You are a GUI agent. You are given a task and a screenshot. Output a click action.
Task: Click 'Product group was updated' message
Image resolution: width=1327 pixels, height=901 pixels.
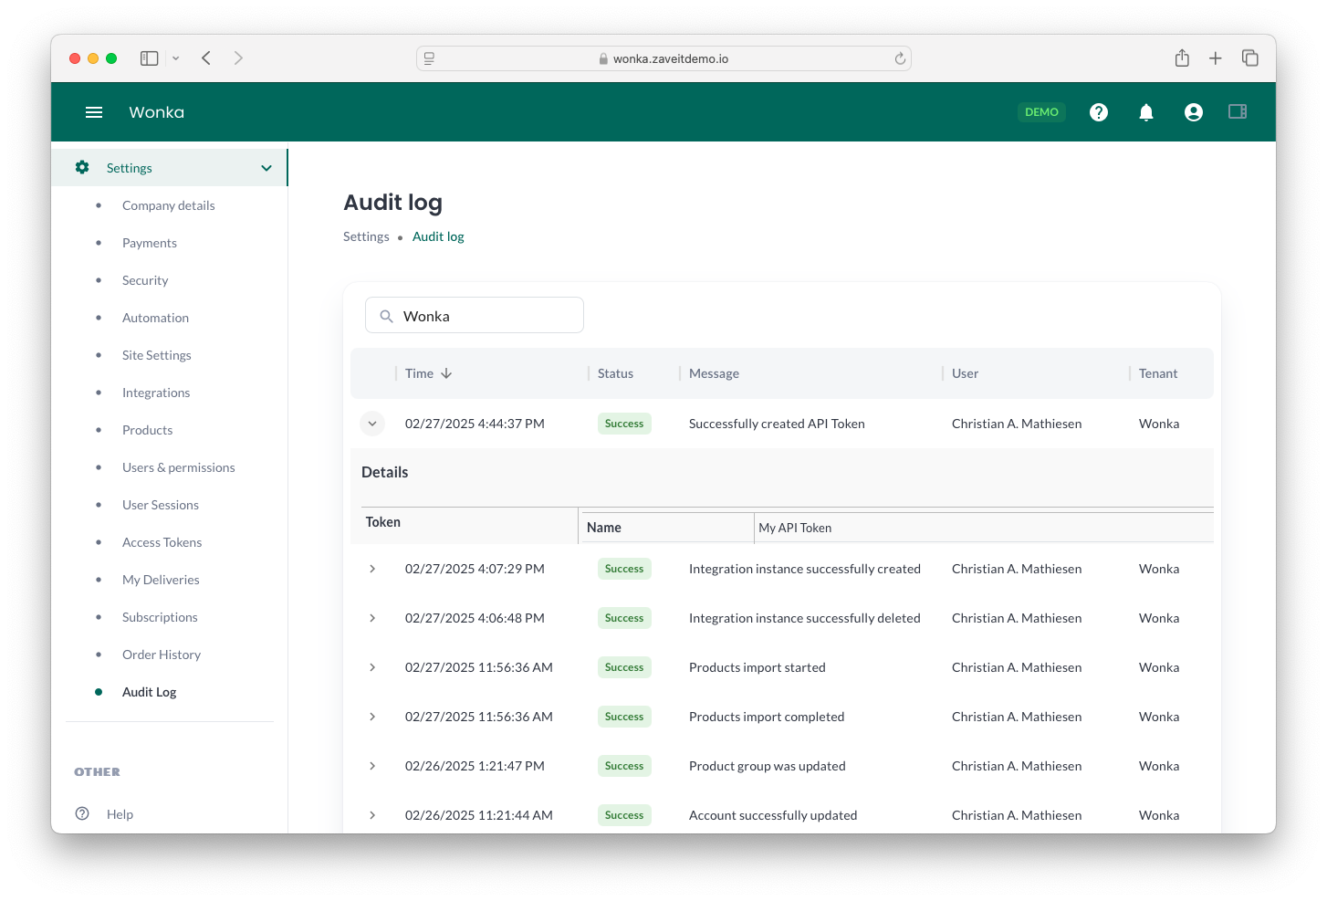768,766
